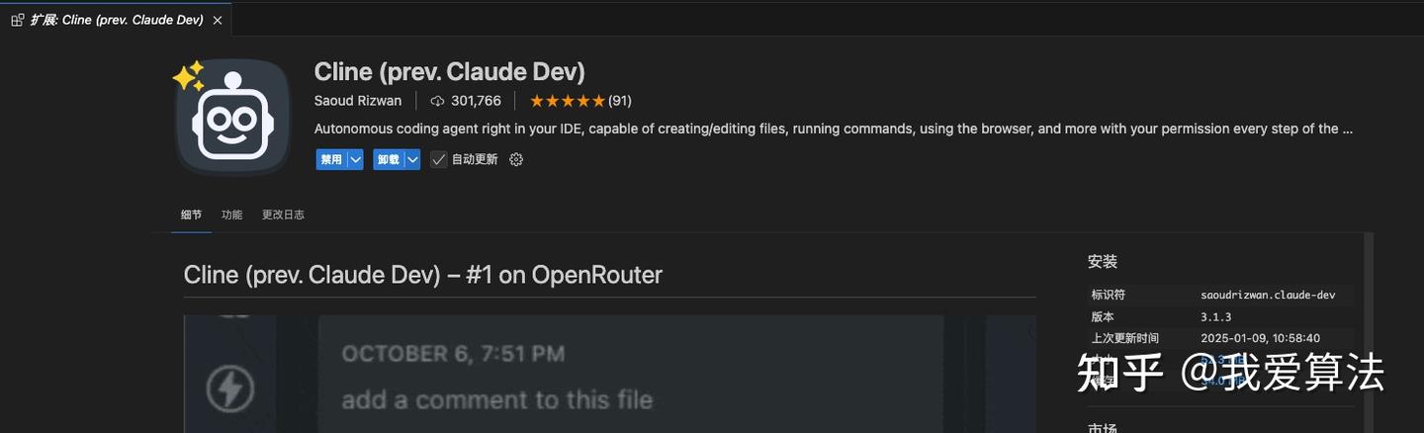Viewport: 1424px width, 433px height.
Task: Expand the 禁用 (Disable) dropdown arrow
Action: coord(355,159)
